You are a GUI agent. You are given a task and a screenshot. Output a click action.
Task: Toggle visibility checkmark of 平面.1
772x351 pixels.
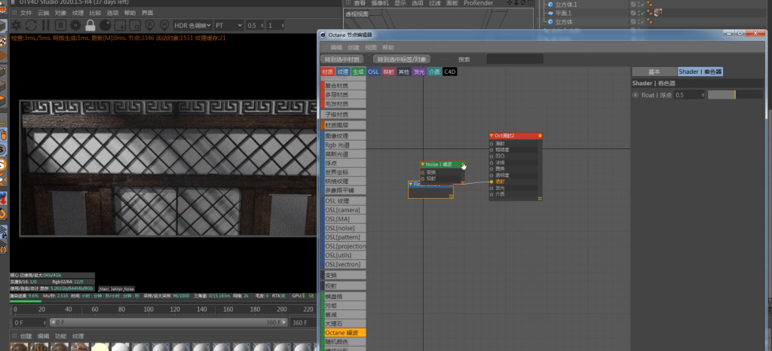(642, 13)
